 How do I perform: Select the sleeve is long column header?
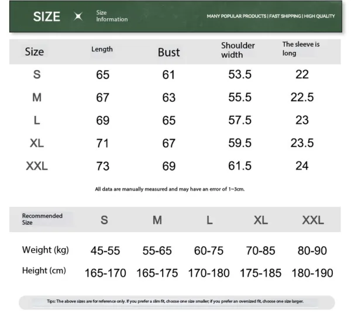[x=301, y=49]
